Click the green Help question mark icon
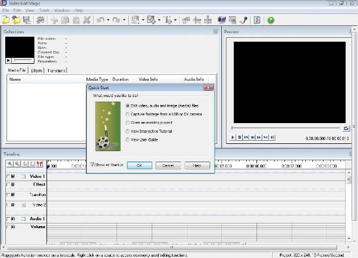The height and width of the screenshot is (258, 358). [271, 20]
